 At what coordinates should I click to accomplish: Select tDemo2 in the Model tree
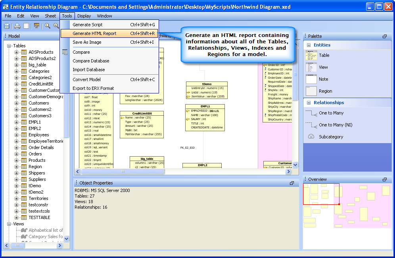pyautogui.click(x=36, y=192)
